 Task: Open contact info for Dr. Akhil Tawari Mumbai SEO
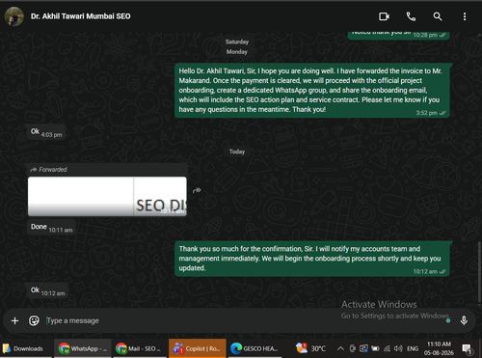(81, 16)
